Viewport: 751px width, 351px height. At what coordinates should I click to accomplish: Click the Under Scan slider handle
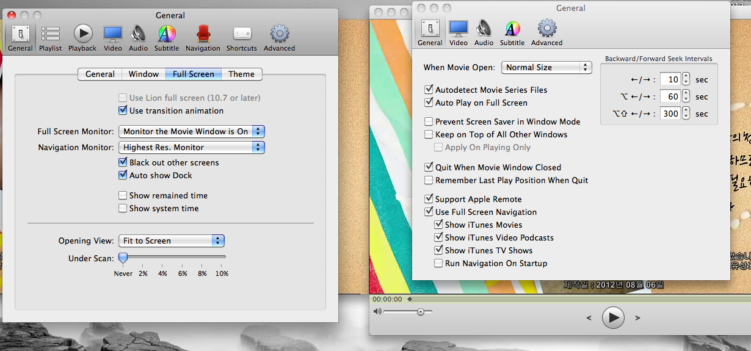point(123,258)
